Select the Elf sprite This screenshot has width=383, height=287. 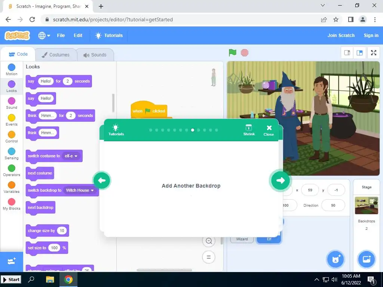tap(269, 239)
